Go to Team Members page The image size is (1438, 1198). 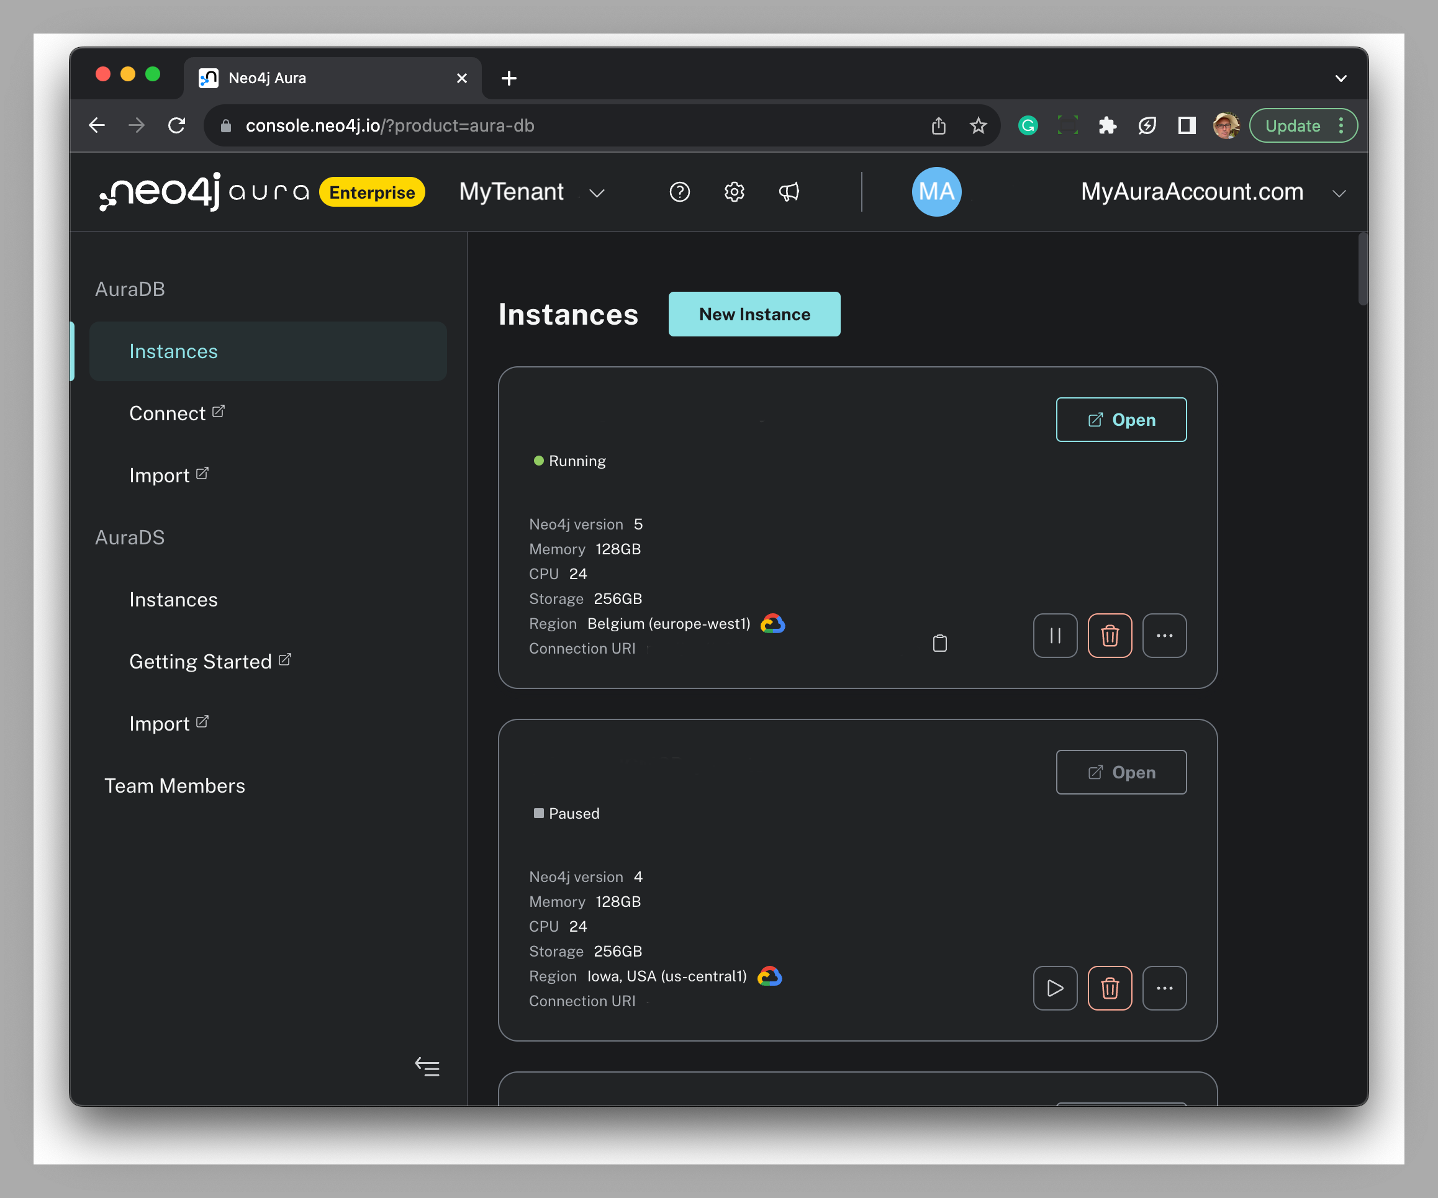[174, 786]
